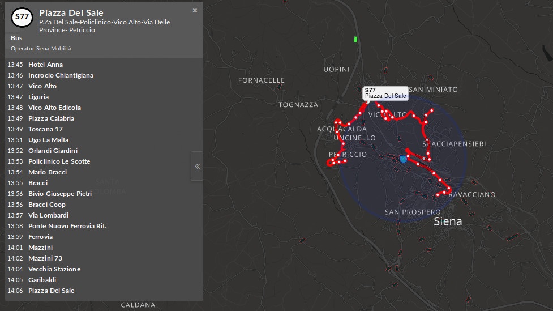The height and width of the screenshot is (311, 553).
Task: Select the Hotel Anna stop at 13:45
Action: (x=45, y=65)
